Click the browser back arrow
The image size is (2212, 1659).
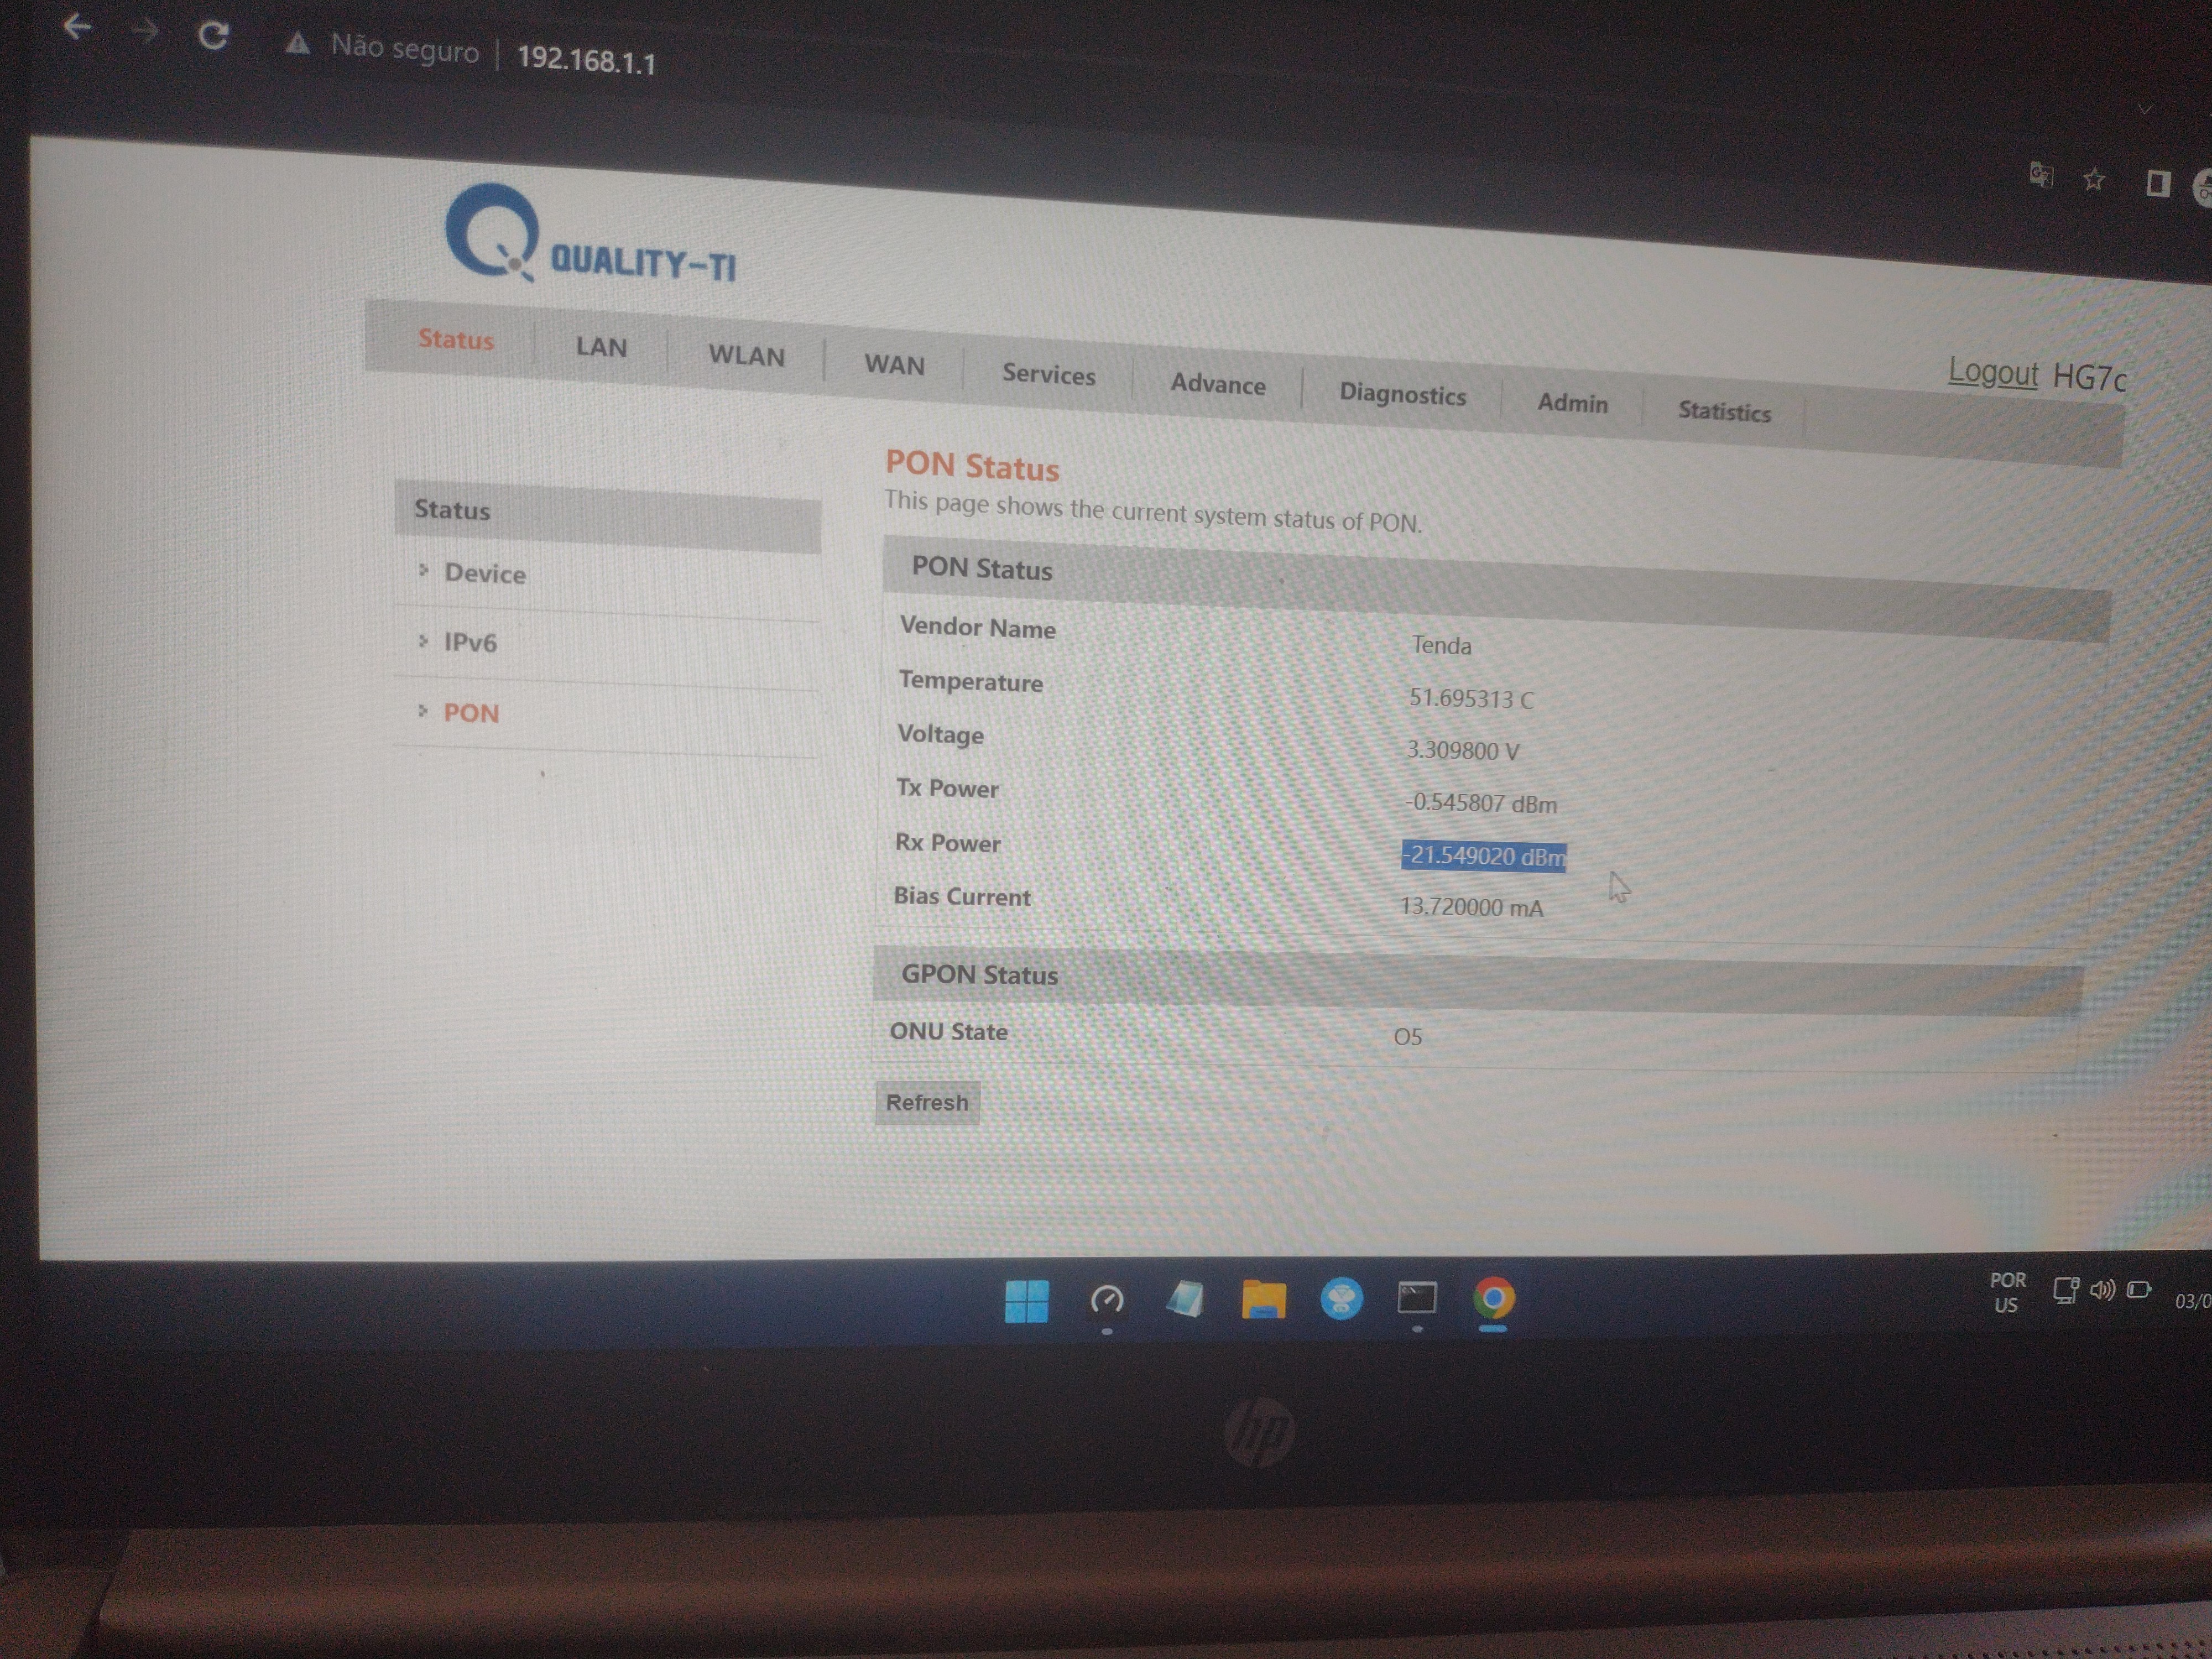click(x=77, y=27)
